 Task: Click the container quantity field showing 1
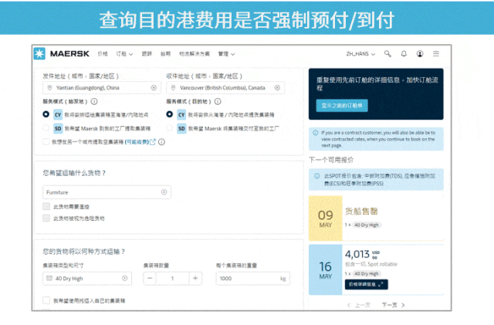coord(173,278)
